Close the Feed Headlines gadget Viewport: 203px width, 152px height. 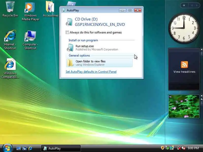[x=201, y=49]
